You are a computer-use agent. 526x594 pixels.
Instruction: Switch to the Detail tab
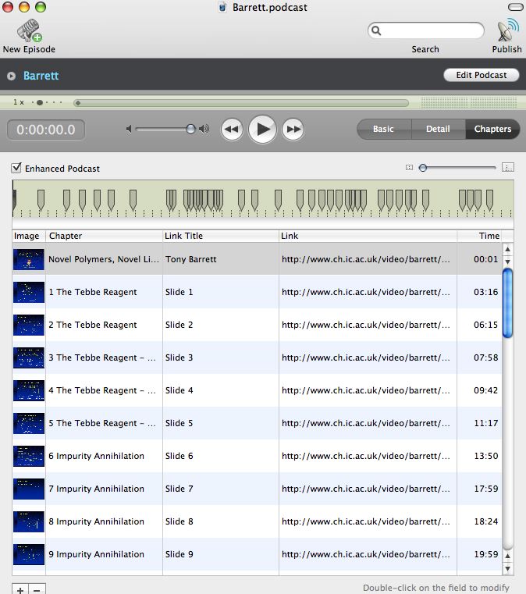(x=437, y=130)
